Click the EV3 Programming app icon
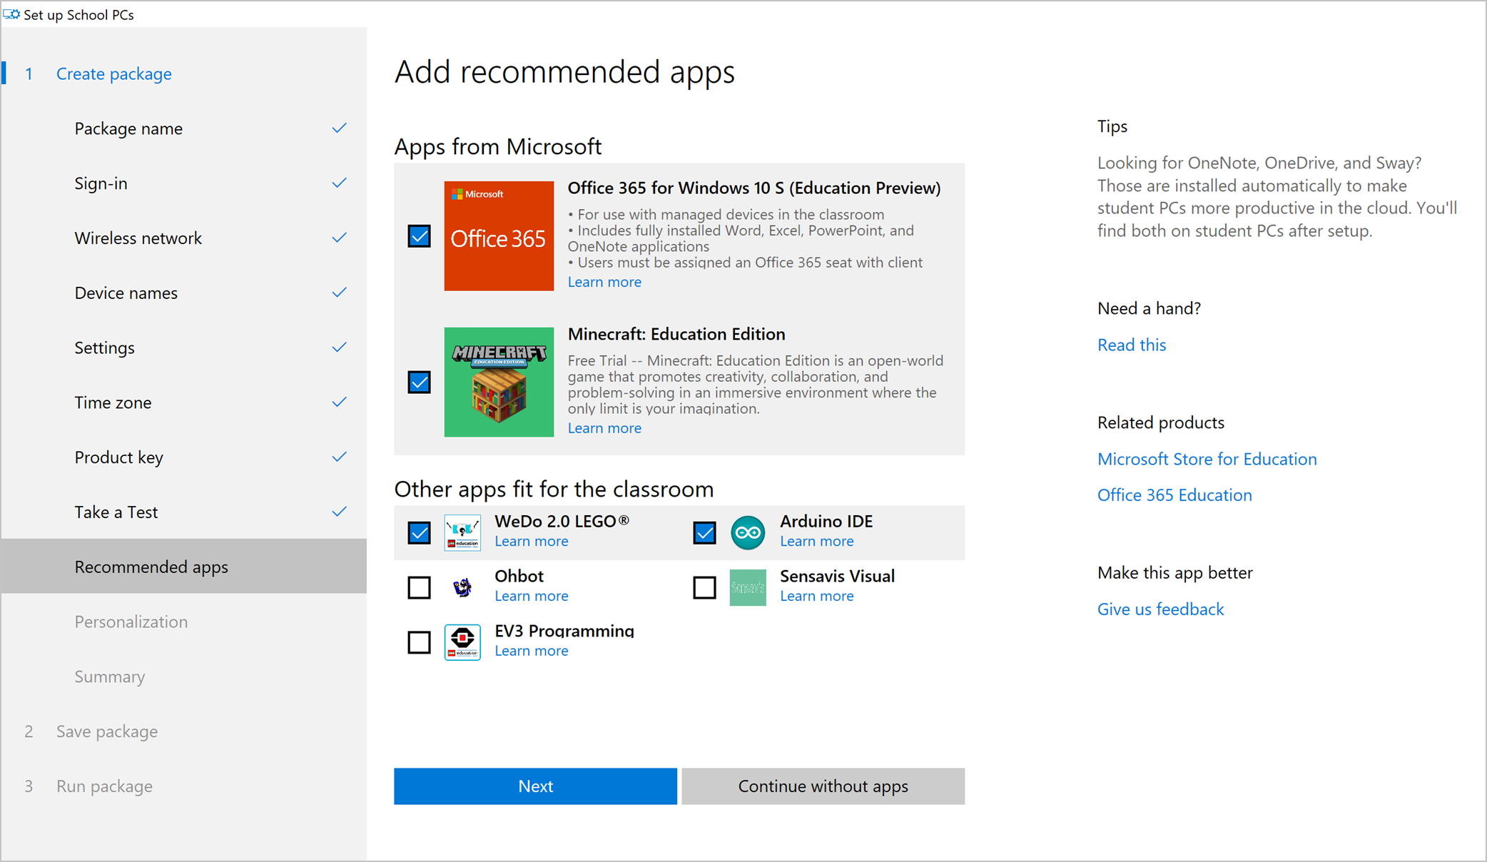1487x862 pixels. click(462, 642)
